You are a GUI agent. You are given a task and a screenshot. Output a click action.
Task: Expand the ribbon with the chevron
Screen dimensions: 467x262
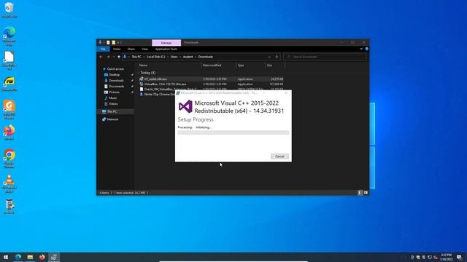361,49
